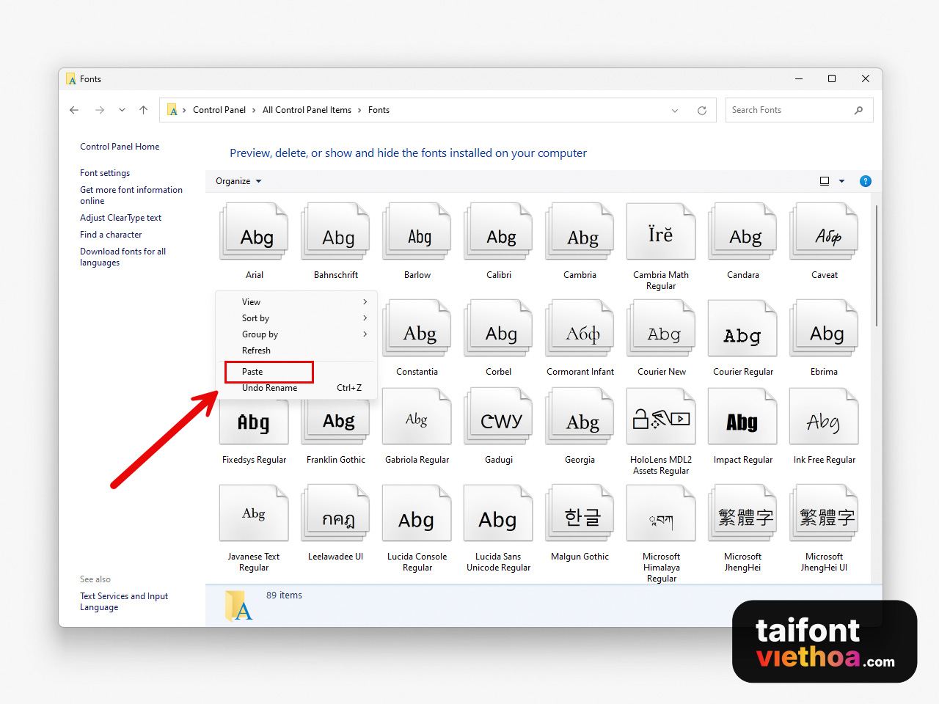The width and height of the screenshot is (939, 704).
Task: Click the Search Fonts input box
Action: [789, 110]
